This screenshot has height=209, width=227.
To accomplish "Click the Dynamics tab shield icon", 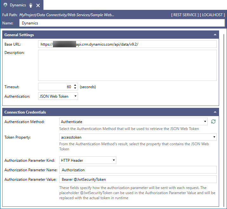I will tap(5, 5).
